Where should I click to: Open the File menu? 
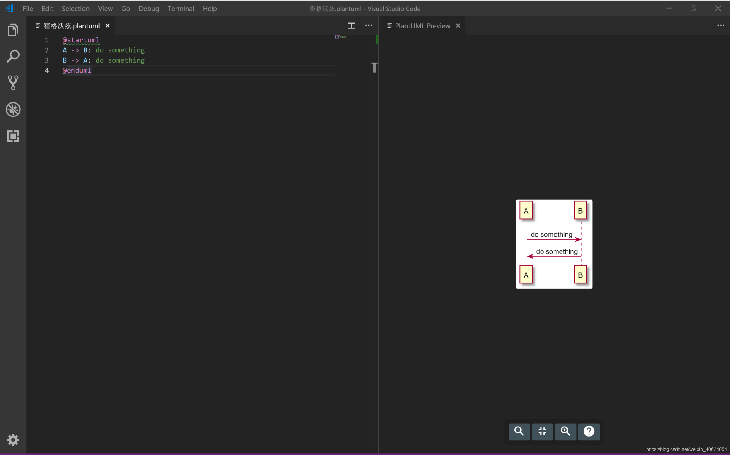pyautogui.click(x=28, y=8)
